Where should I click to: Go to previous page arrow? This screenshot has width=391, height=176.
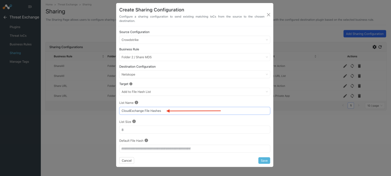point(343,106)
